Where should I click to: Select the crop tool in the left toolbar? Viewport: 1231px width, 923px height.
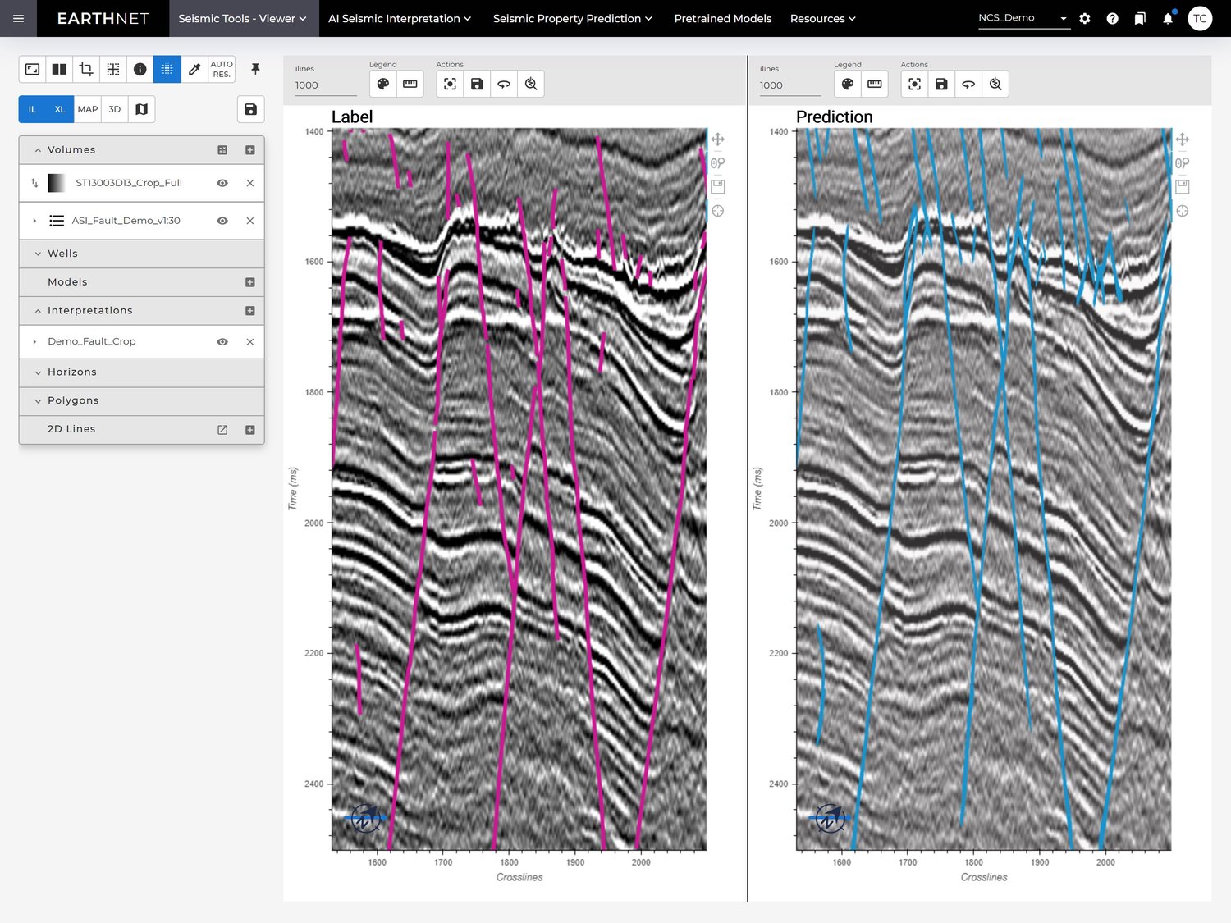[x=85, y=69]
